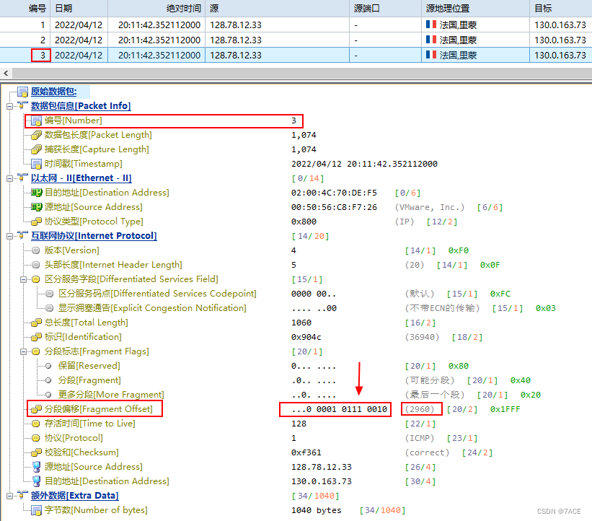The width and height of the screenshot is (592, 521).
Task: Select 以太网 - II[Ethernet - II] heading
Action: (81, 178)
